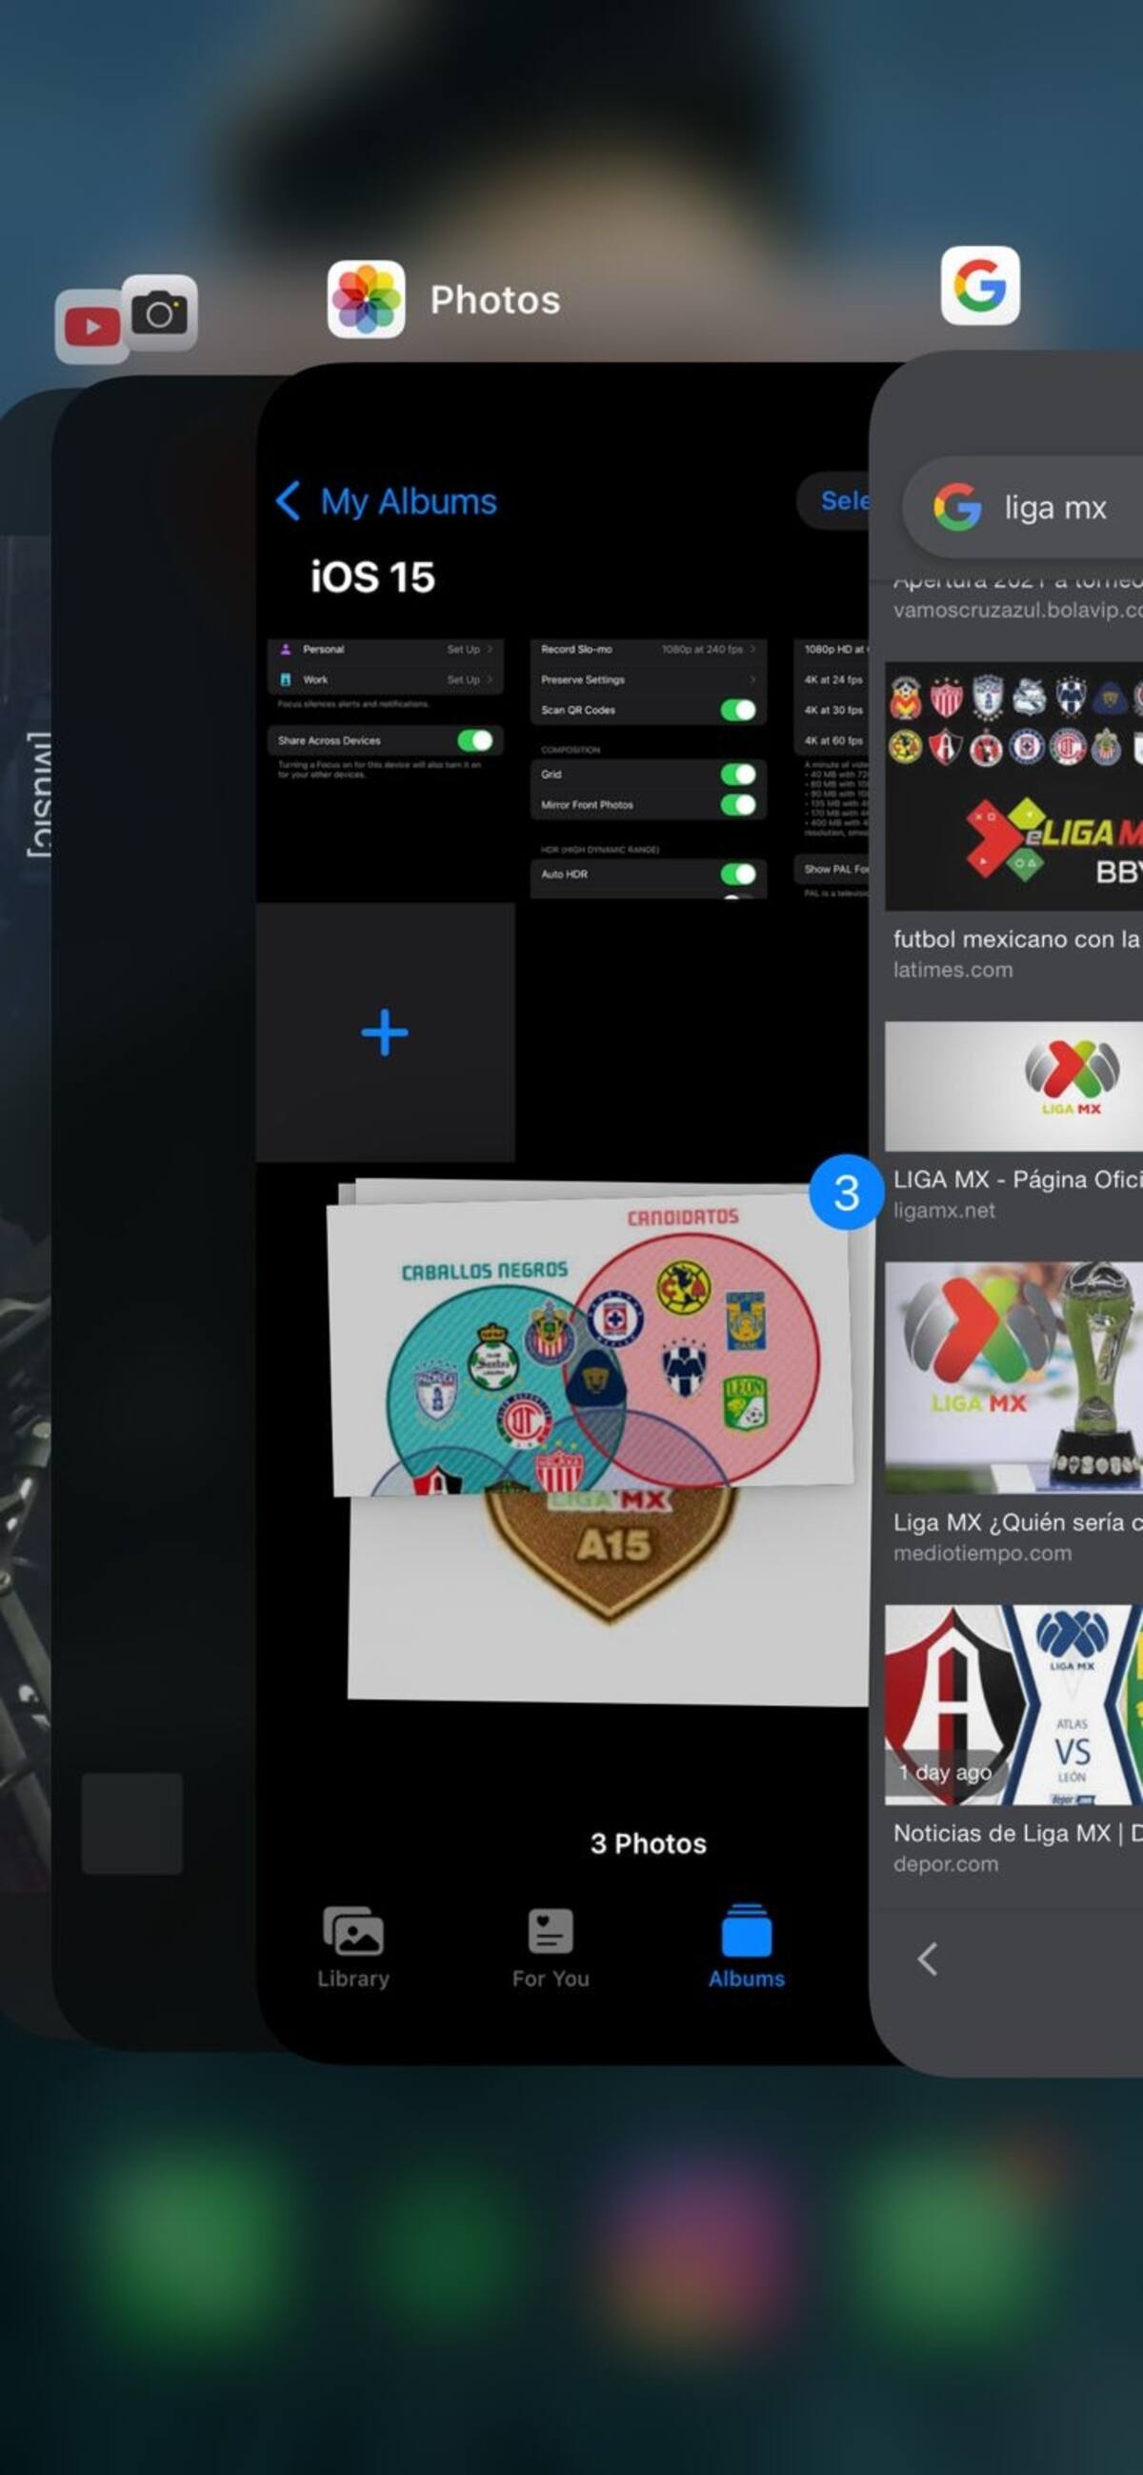Tap the Google browser back arrow

point(927,1958)
